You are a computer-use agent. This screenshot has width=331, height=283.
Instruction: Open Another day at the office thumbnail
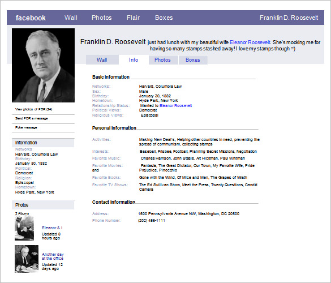(x=27, y=259)
